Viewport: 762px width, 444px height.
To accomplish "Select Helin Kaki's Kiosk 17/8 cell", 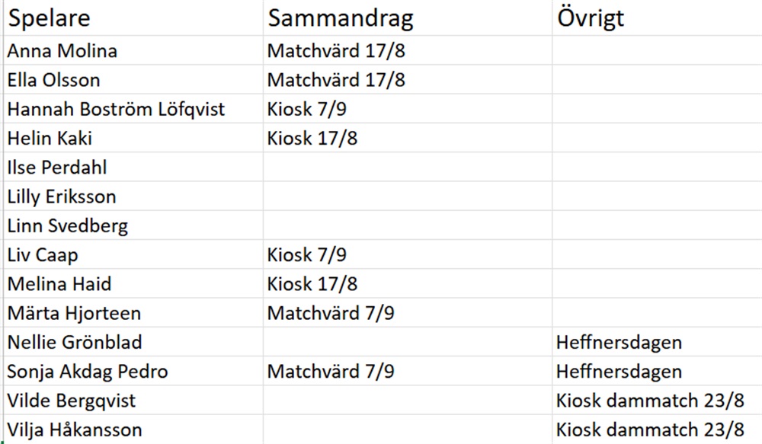I will (x=312, y=138).
